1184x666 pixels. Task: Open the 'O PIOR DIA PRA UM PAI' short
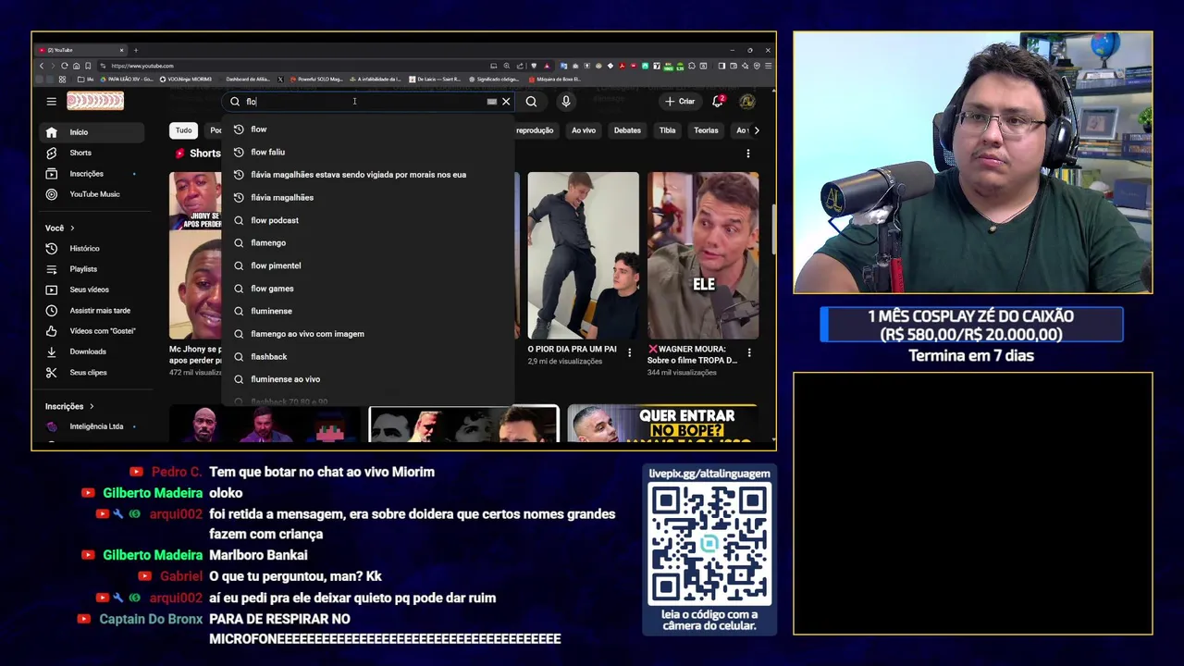583,255
